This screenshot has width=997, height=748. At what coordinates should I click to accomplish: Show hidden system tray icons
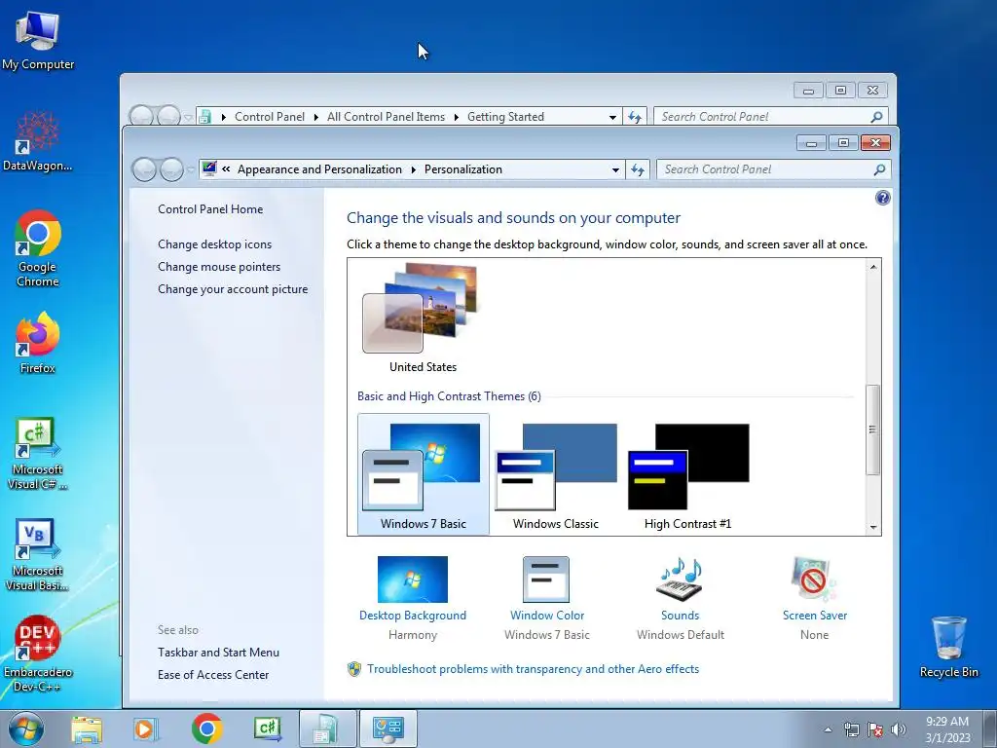point(828,729)
